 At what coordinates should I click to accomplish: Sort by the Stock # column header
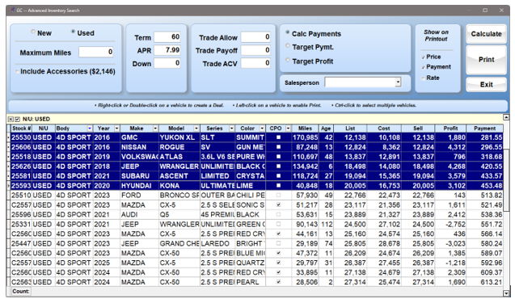pyautogui.click(x=21, y=128)
